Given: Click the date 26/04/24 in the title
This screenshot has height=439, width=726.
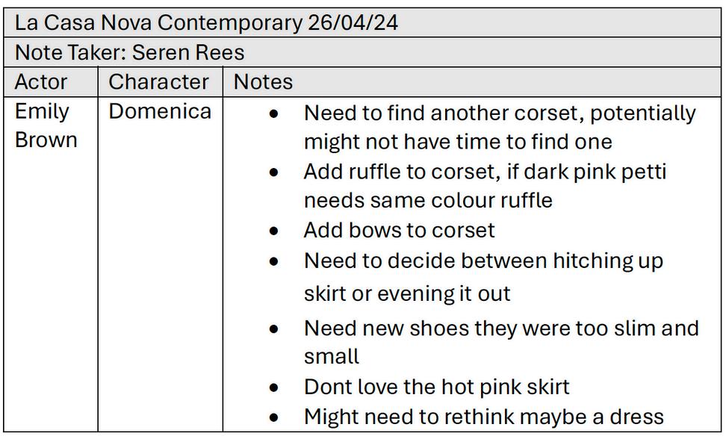Looking at the screenshot, I should pos(353,22).
